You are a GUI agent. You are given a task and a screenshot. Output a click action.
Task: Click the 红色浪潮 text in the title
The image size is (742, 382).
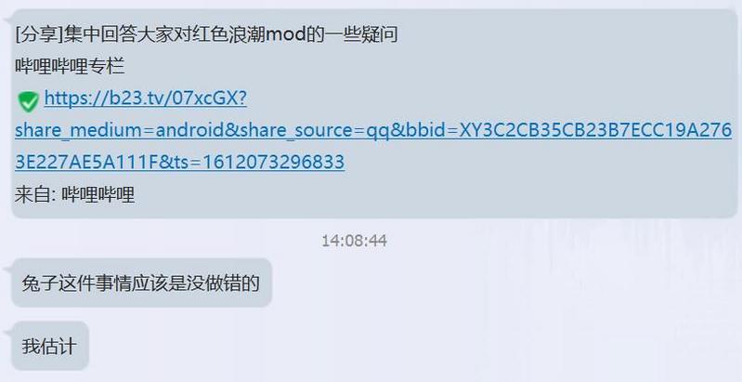pyautogui.click(x=228, y=34)
